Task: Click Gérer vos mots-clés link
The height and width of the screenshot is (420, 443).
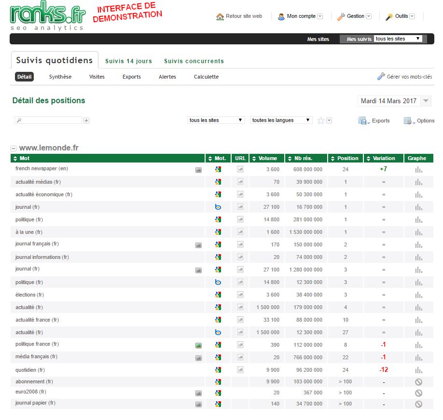Action: [404, 77]
